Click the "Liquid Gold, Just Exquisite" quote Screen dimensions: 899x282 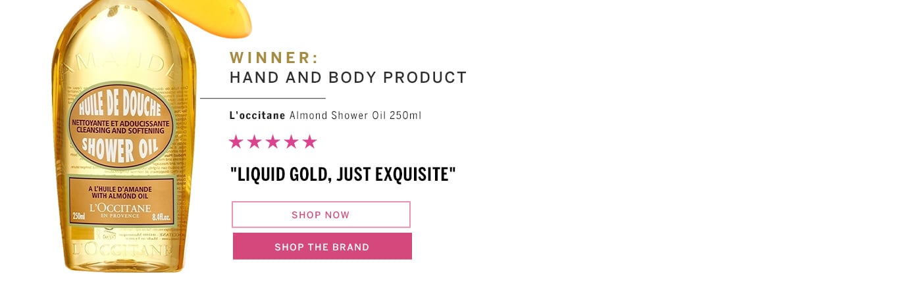tap(343, 175)
